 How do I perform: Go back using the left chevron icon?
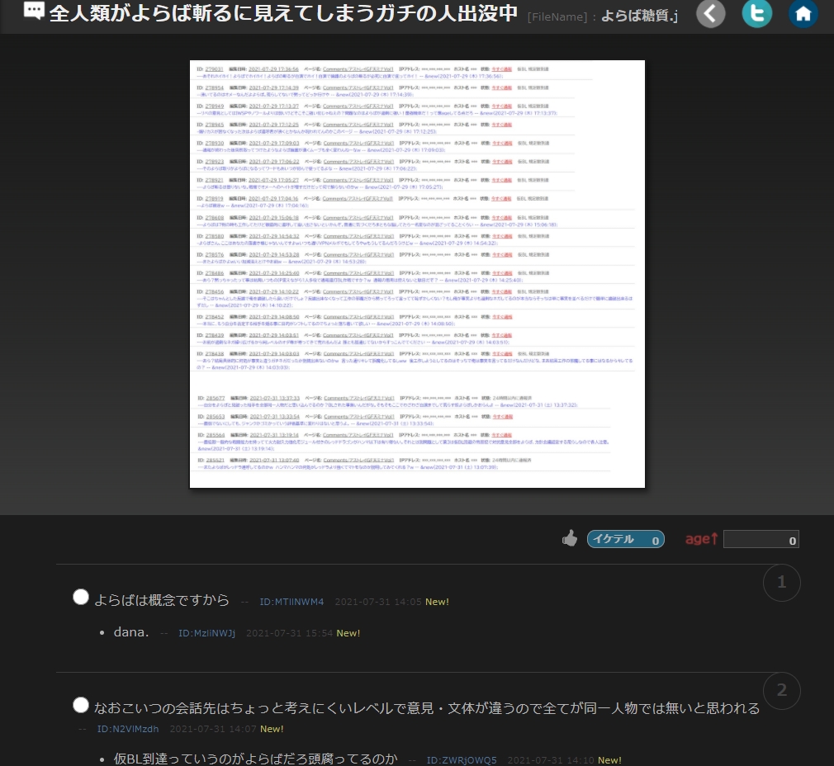[x=712, y=14]
